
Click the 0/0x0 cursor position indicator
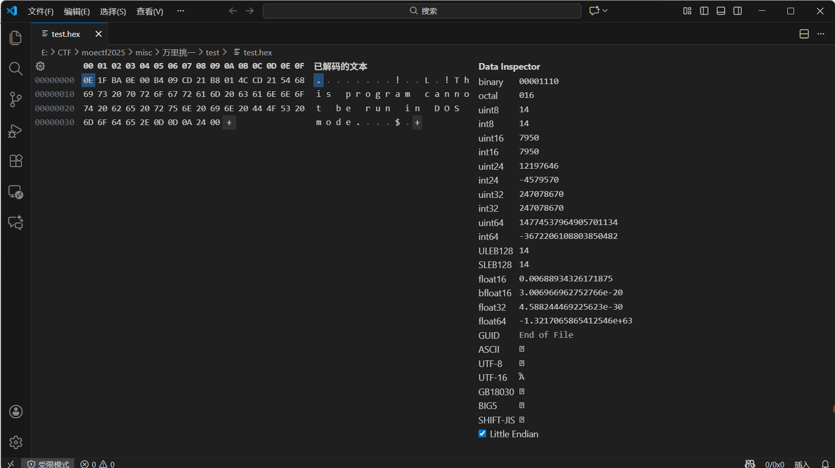pyautogui.click(x=774, y=463)
